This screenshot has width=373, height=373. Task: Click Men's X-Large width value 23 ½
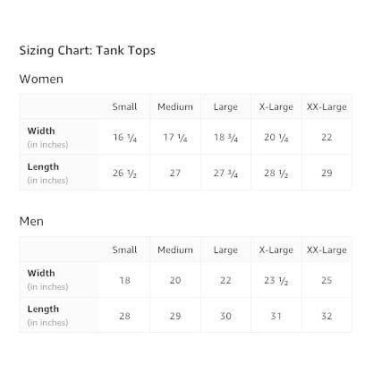point(276,280)
